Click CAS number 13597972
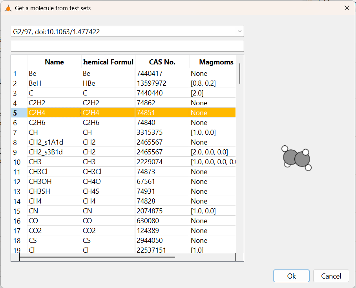 coord(162,83)
